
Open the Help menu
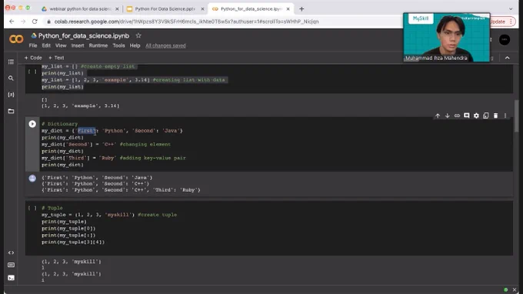tap(135, 45)
